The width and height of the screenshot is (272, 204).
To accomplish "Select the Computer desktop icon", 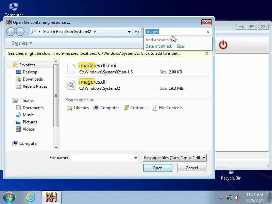I will click(14, 10).
